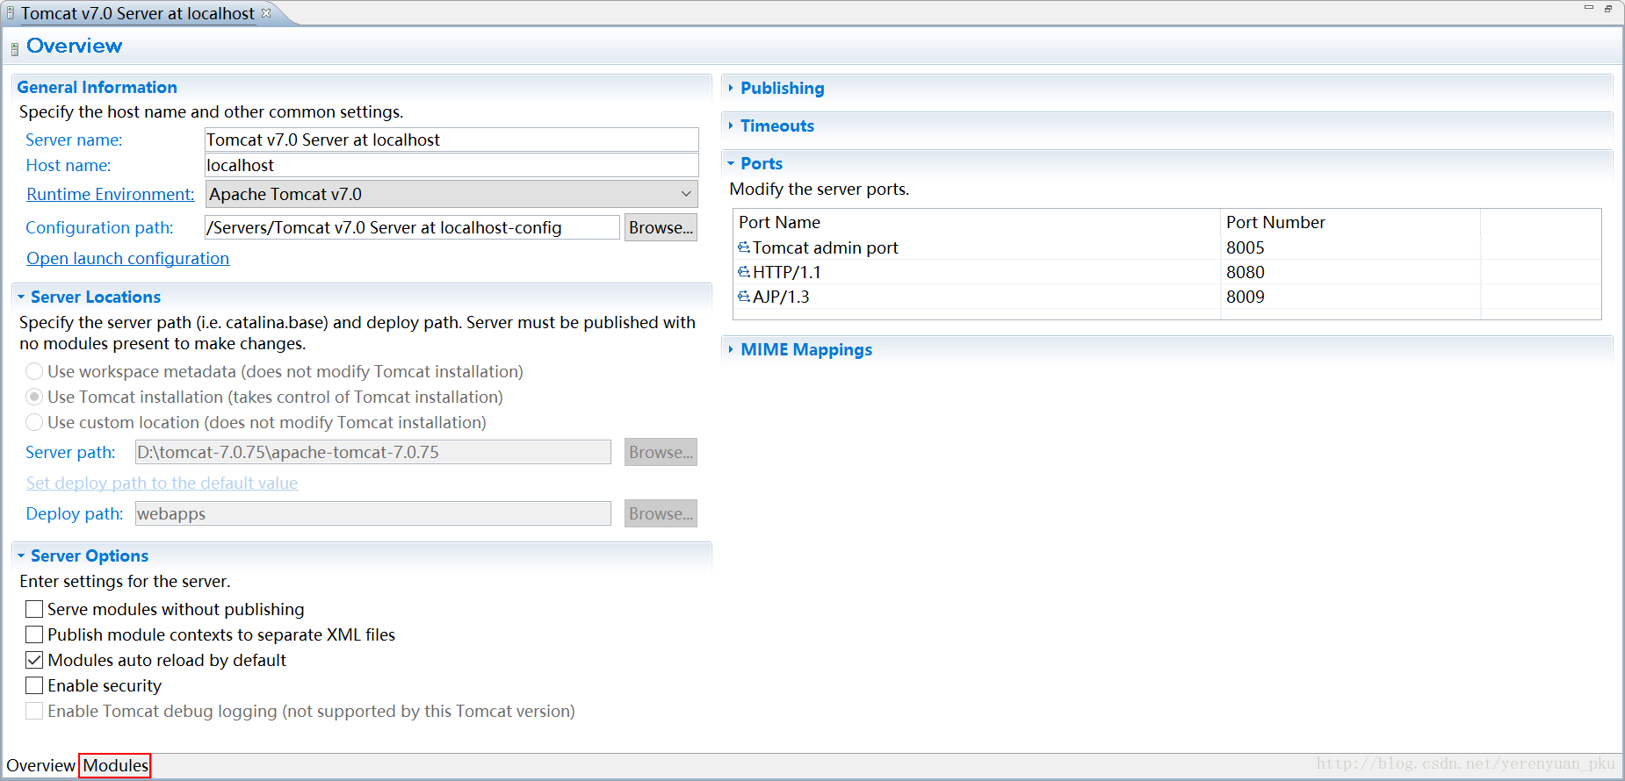The height and width of the screenshot is (781, 1625).
Task: Select Use custom location radio option
Action: tap(34, 422)
